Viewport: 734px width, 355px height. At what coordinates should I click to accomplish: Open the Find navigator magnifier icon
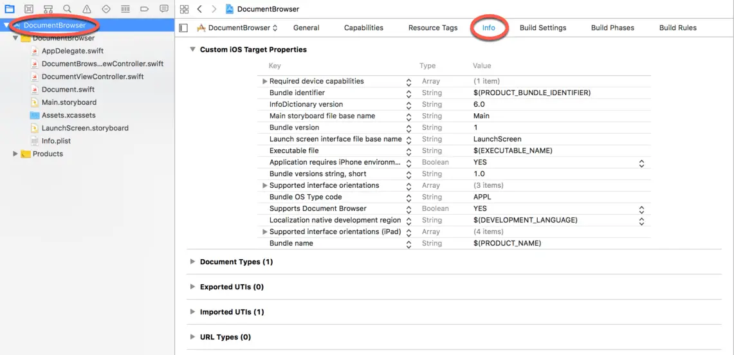(68, 9)
